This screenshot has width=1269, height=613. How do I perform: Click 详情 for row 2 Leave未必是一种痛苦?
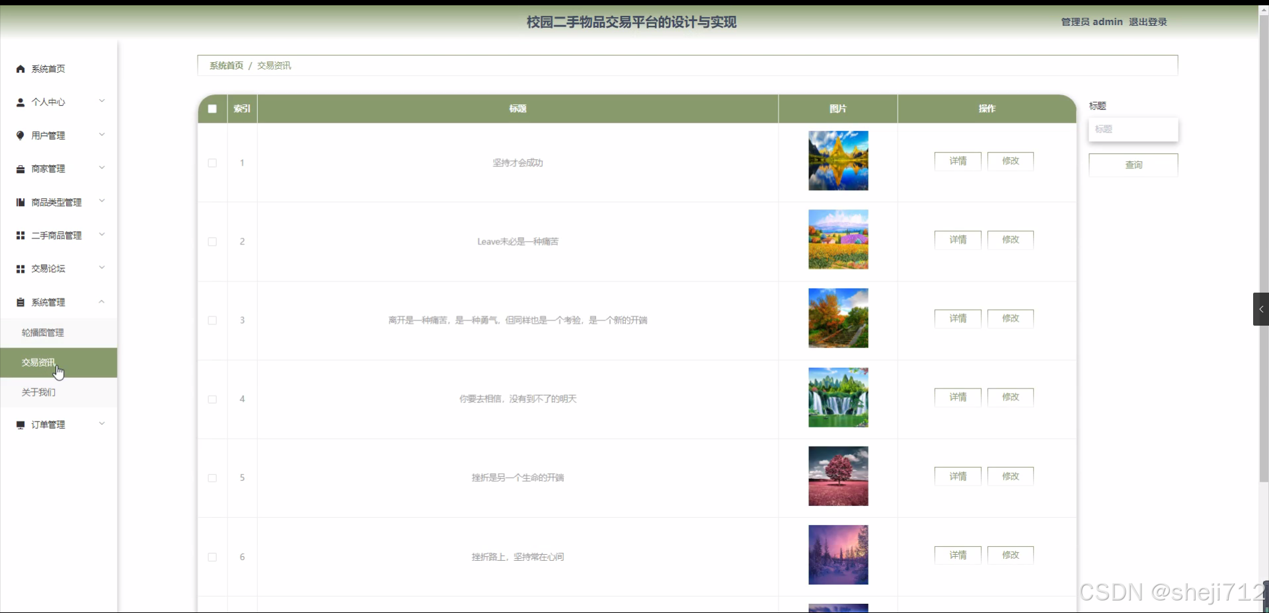point(958,240)
